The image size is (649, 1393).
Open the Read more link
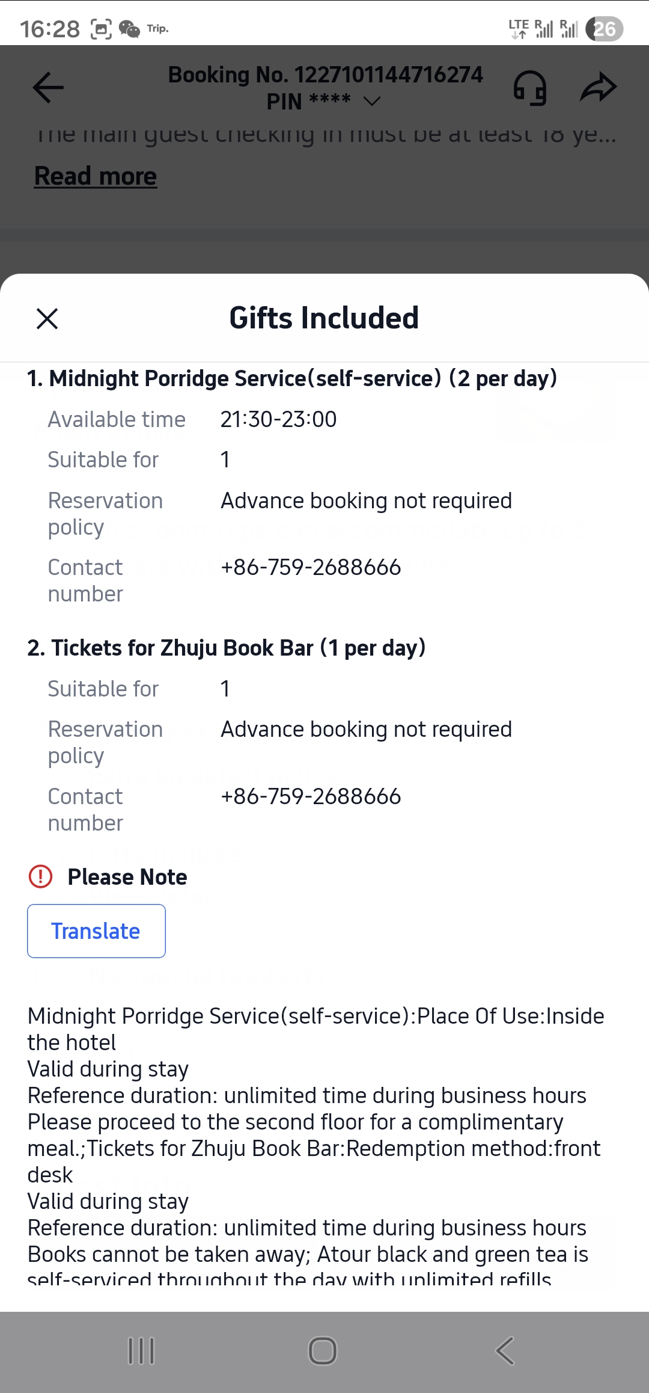96,176
